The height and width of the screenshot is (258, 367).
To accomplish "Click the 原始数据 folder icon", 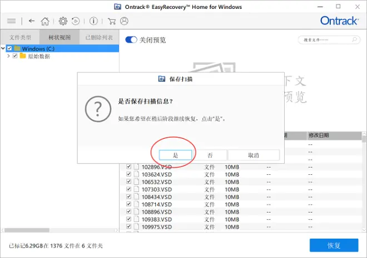I will pyautogui.click(x=23, y=56).
